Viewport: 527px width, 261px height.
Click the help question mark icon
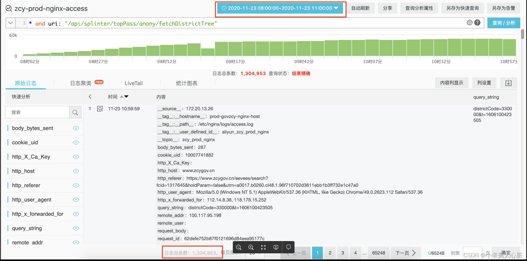[x=477, y=22]
